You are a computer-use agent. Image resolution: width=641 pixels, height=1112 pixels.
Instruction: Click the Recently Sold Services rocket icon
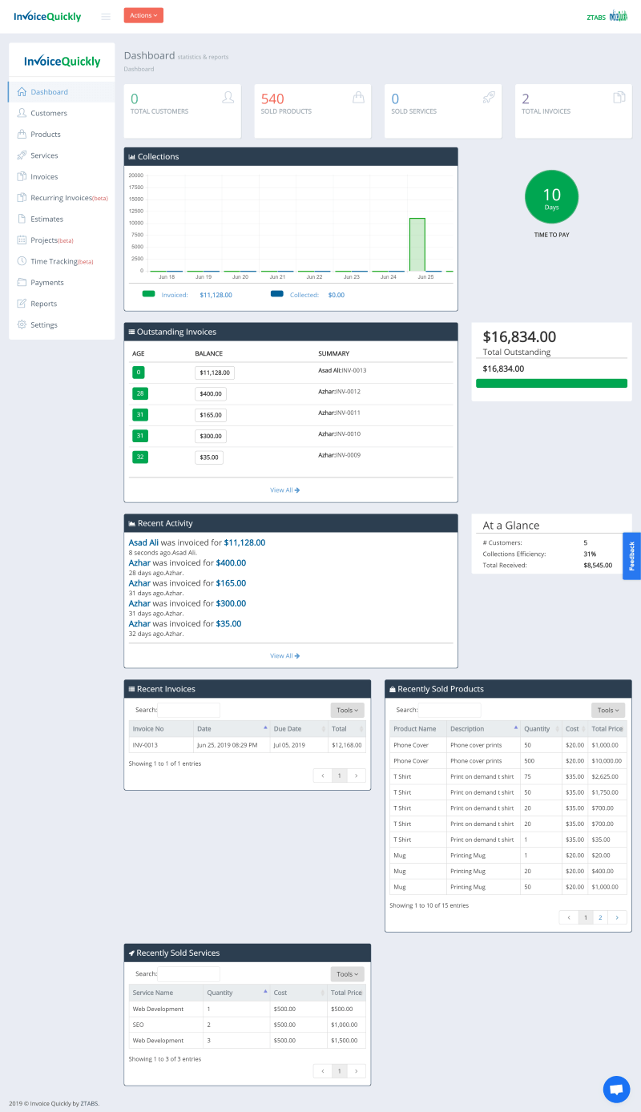(131, 953)
